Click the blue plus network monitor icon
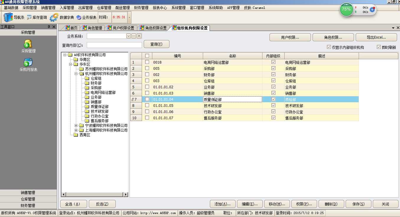This screenshot has width=400, height=217. tap(372, 9)
